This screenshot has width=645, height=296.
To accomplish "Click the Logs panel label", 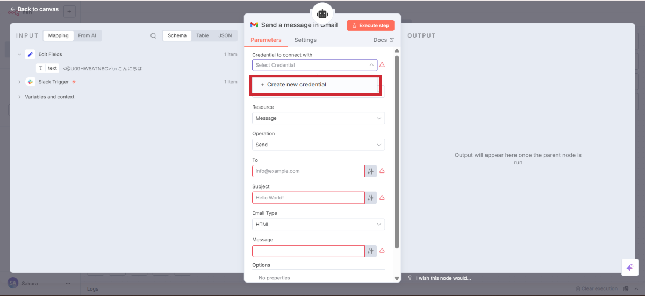I will tap(93, 289).
